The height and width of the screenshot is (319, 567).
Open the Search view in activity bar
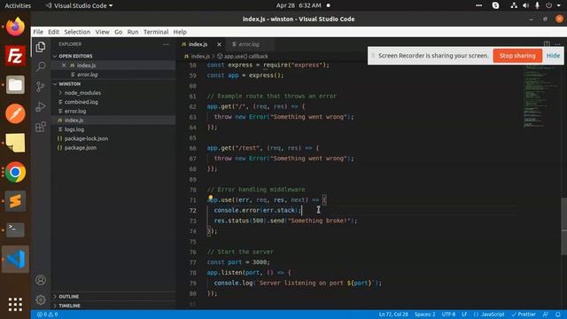[41, 66]
